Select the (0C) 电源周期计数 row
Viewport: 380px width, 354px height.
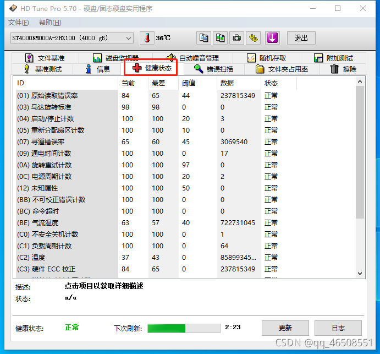(x=156, y=176)
